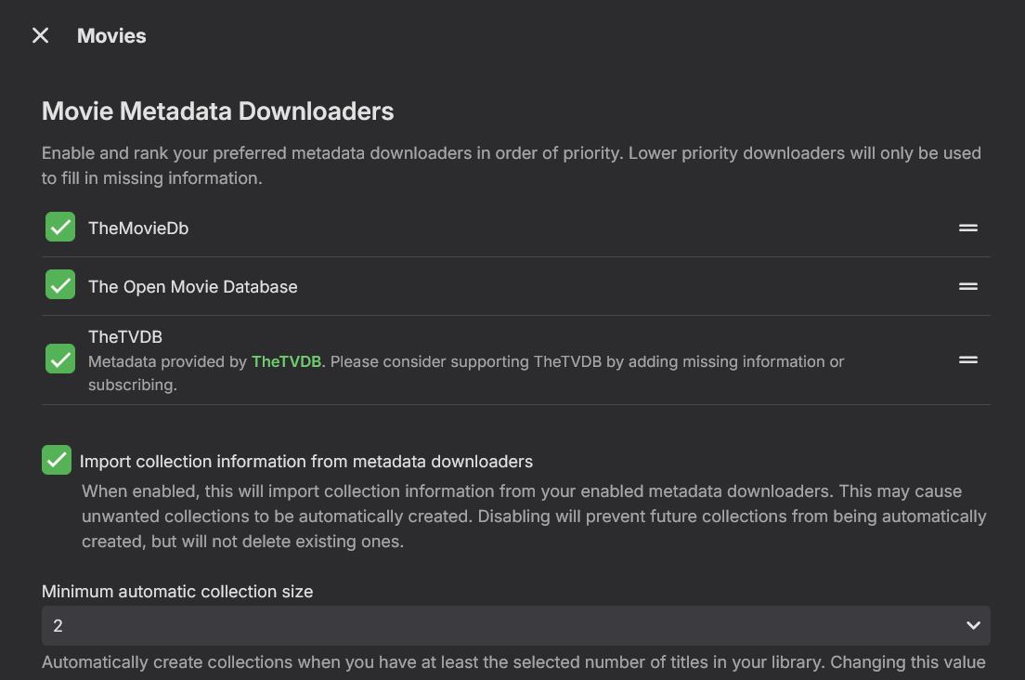
Task: Click the TheTVDB row title
Action: [x=125, y=337]
